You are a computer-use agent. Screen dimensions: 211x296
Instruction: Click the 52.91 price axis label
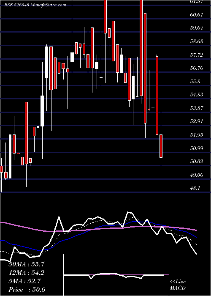coord(197,121)
